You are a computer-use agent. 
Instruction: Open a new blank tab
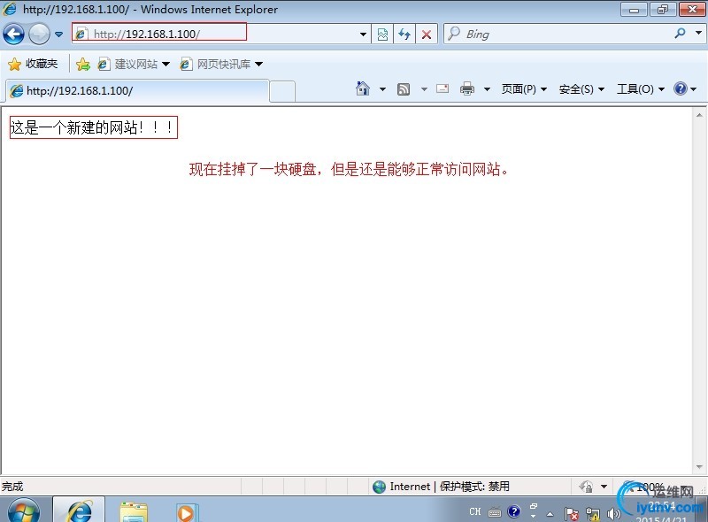coord(282,92)
